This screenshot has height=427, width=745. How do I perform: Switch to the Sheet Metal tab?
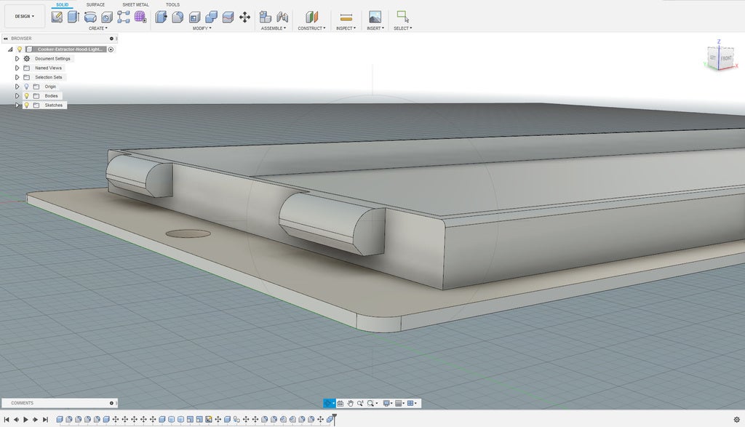135,4
